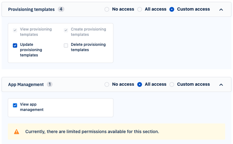Select Custom access for App Management

point(172,84)
